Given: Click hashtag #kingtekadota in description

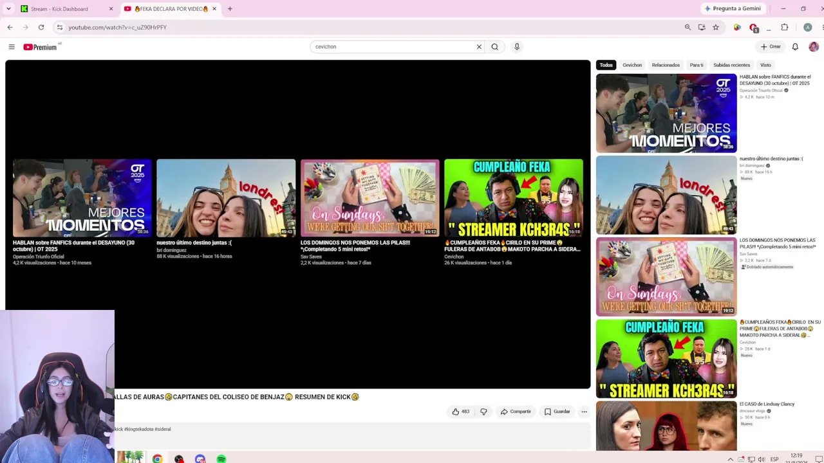Looking at the screenshot, I should click(139, 429).
